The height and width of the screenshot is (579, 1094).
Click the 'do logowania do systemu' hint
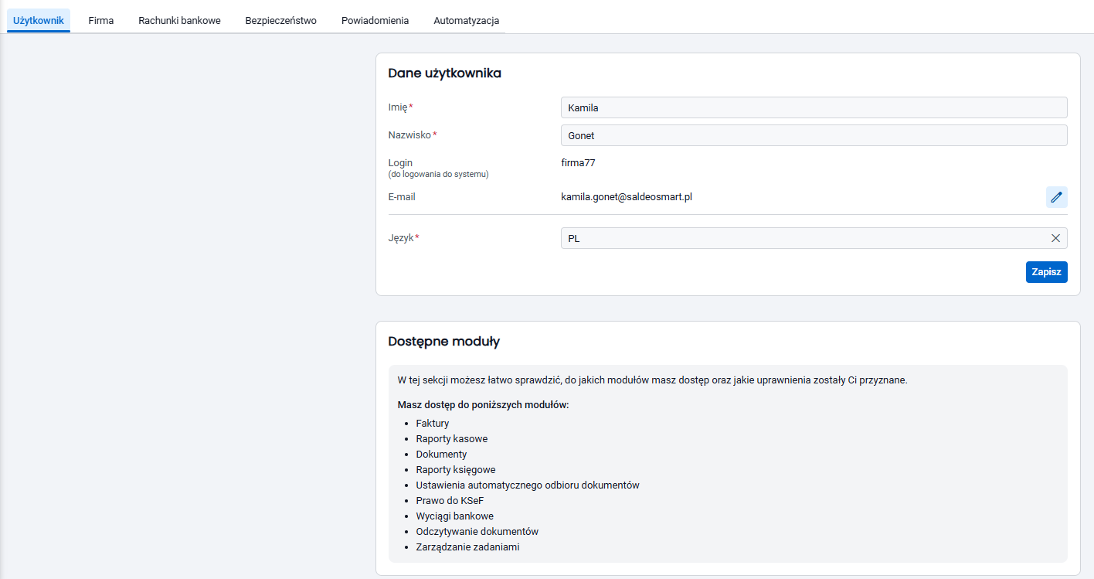[438, 175]
